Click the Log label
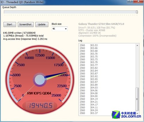Screen dimensions: 144x122 coord(80,40)
